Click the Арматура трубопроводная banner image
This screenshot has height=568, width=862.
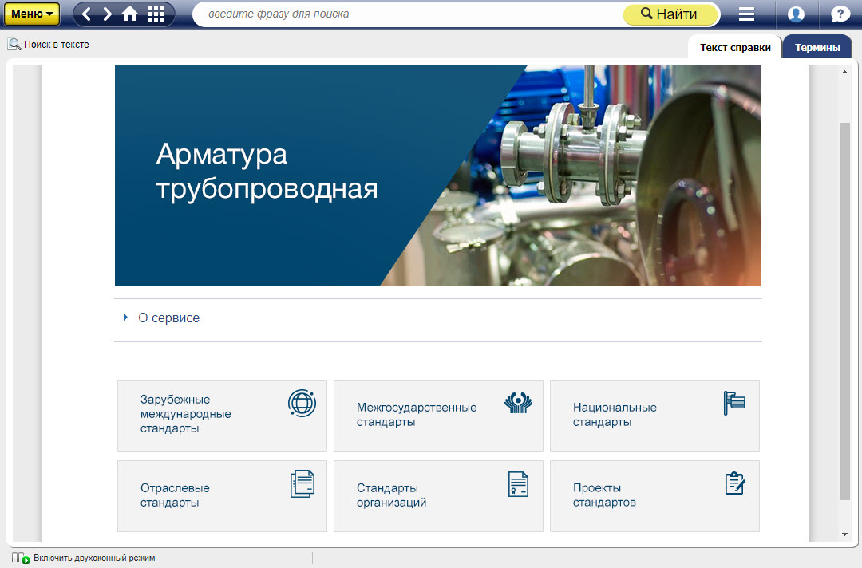click(438, 175)
